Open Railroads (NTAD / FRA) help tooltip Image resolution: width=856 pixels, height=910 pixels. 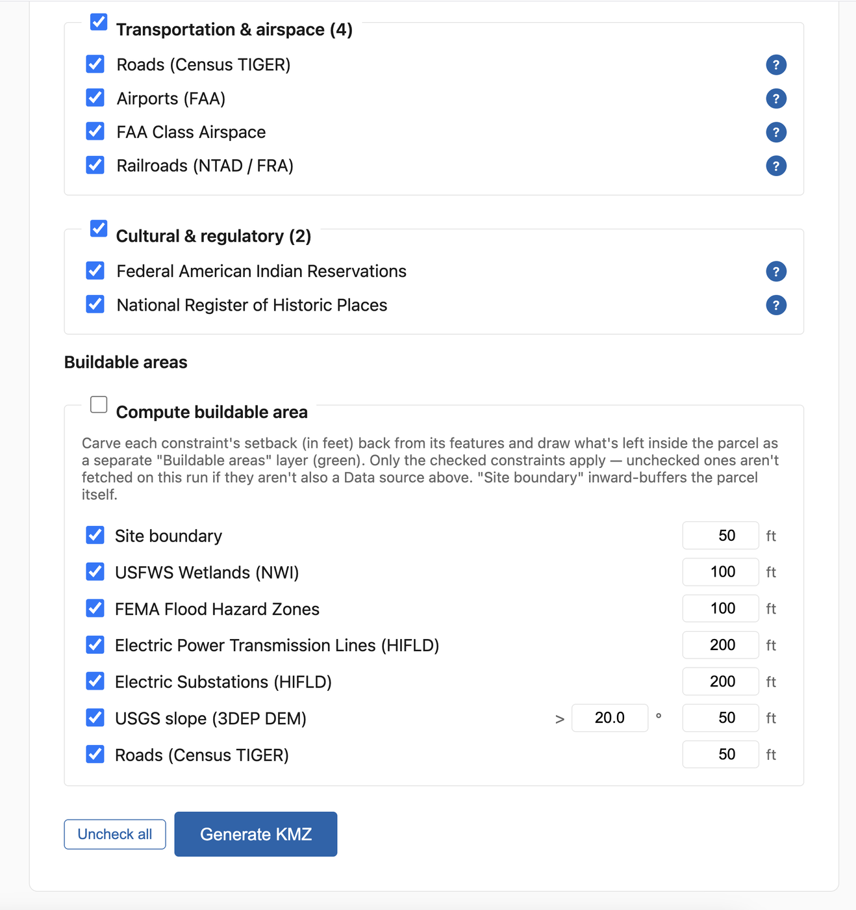[776, 166]
